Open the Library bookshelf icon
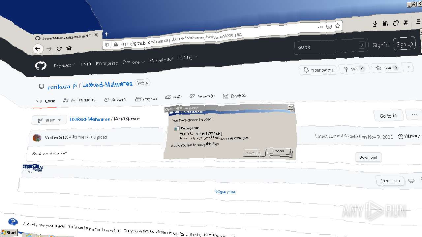 (385, 23)
